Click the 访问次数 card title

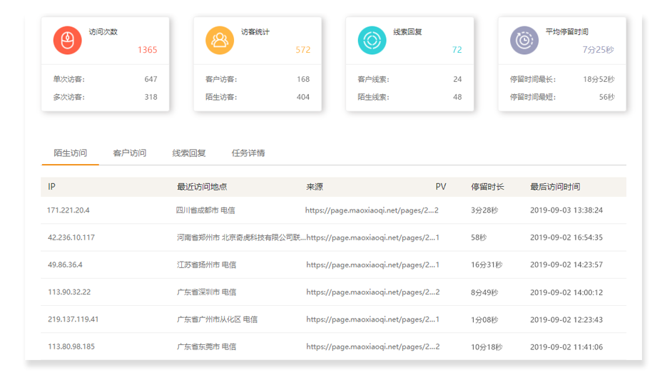click(103, 31)
